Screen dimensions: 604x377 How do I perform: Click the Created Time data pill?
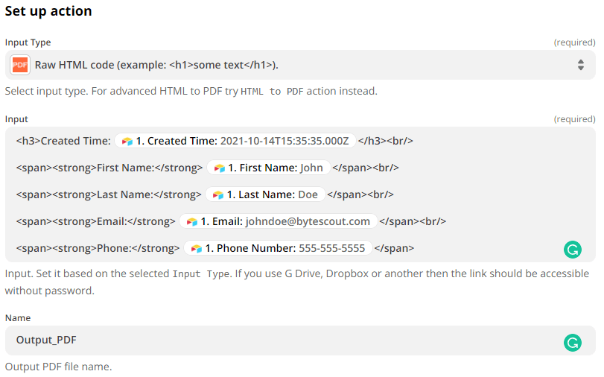click(235, 141)
